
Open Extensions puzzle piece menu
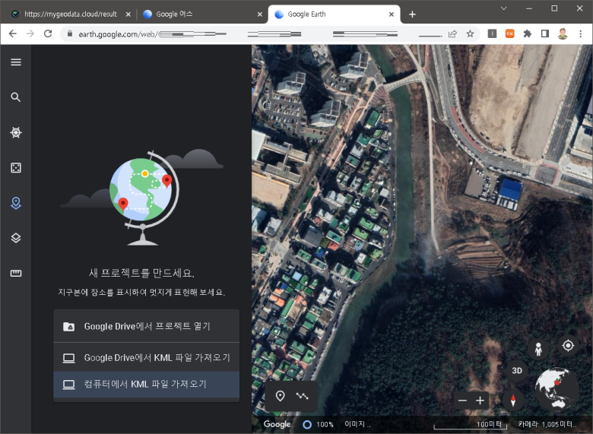[527, 33]
